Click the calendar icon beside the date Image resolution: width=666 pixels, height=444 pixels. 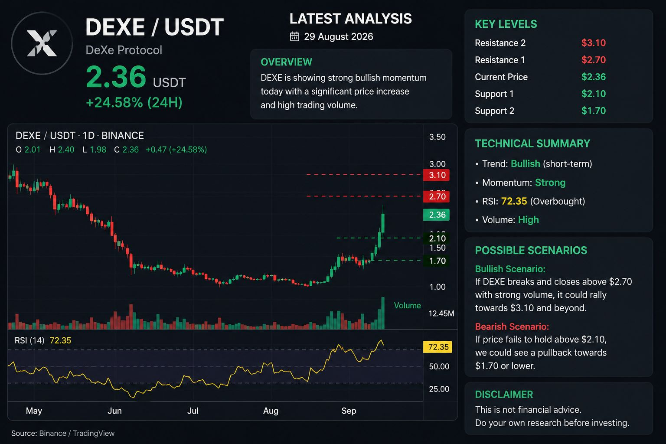(294, 36)
